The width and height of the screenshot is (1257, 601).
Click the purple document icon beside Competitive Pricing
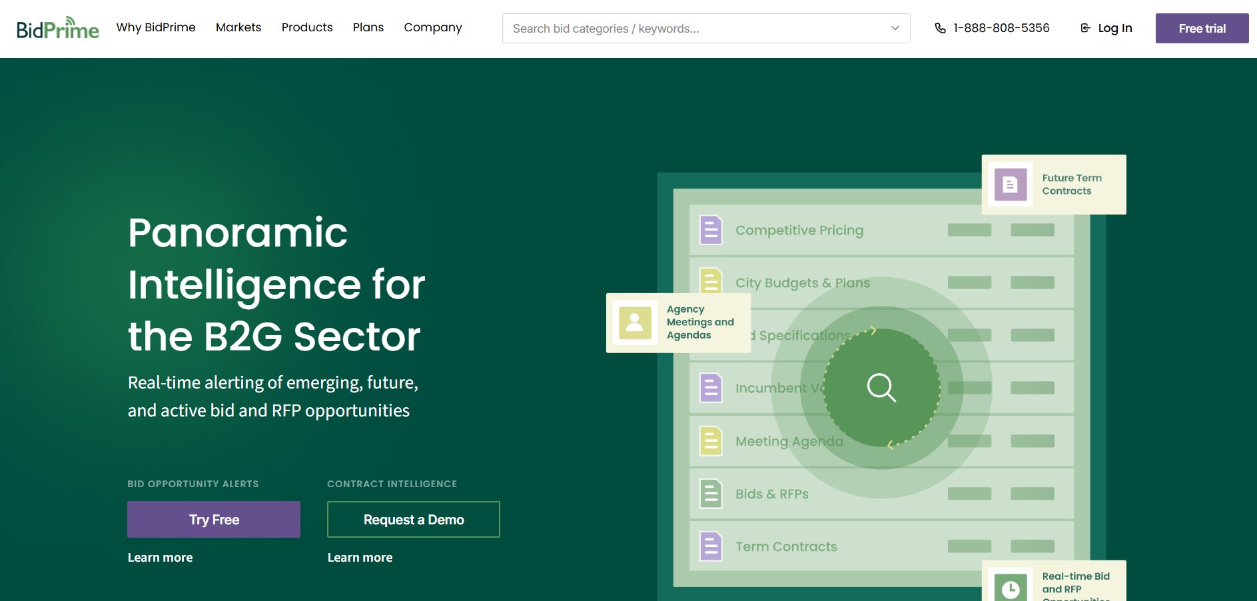711,230
